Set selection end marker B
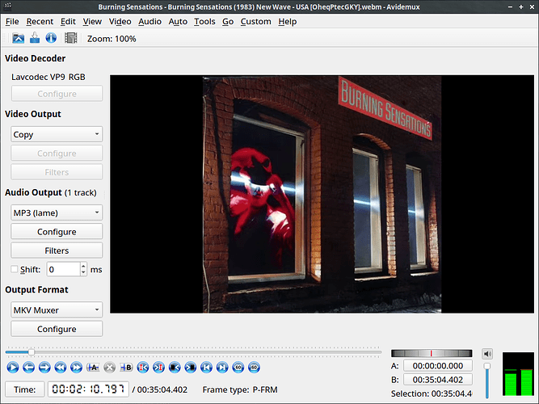Viewport: 539px width, 404px height. tap(126, 368)
